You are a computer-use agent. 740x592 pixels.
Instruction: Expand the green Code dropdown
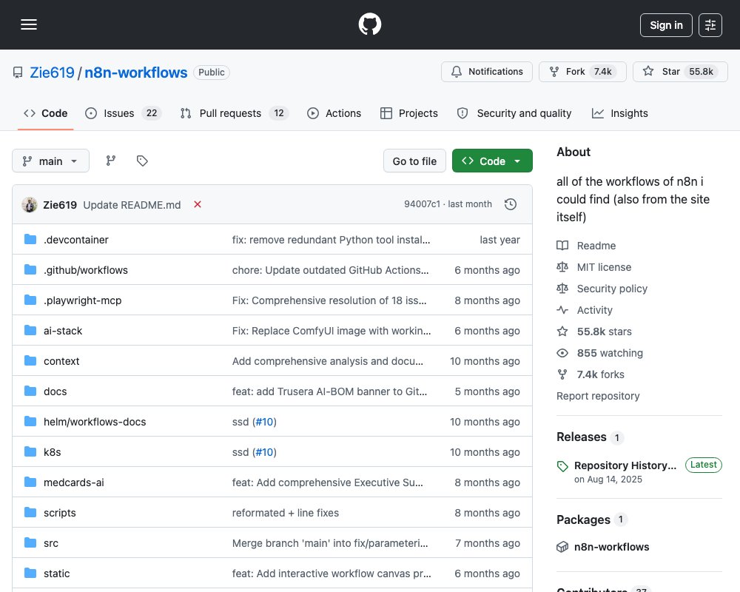tap(492, 161)
